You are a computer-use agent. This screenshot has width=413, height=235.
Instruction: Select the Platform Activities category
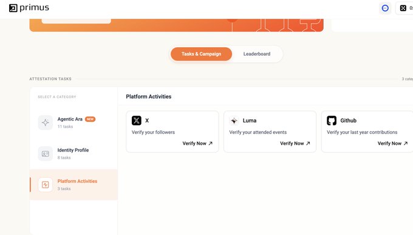click(x=73, y=185)
